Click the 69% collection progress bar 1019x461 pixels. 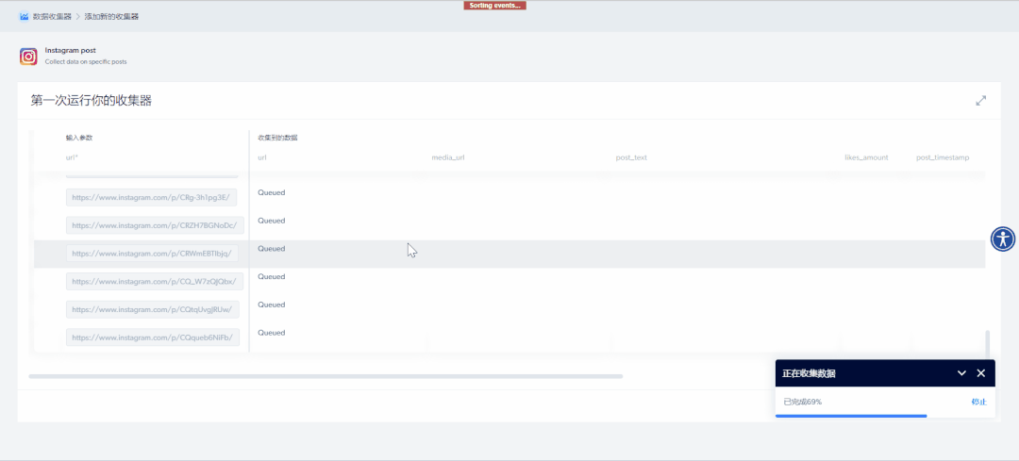(x=884, y=416)
